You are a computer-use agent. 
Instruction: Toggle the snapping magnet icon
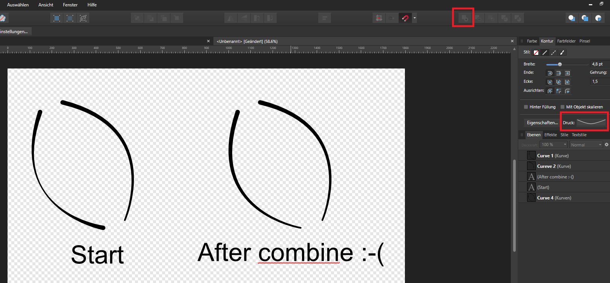click(x=405, y=18)
